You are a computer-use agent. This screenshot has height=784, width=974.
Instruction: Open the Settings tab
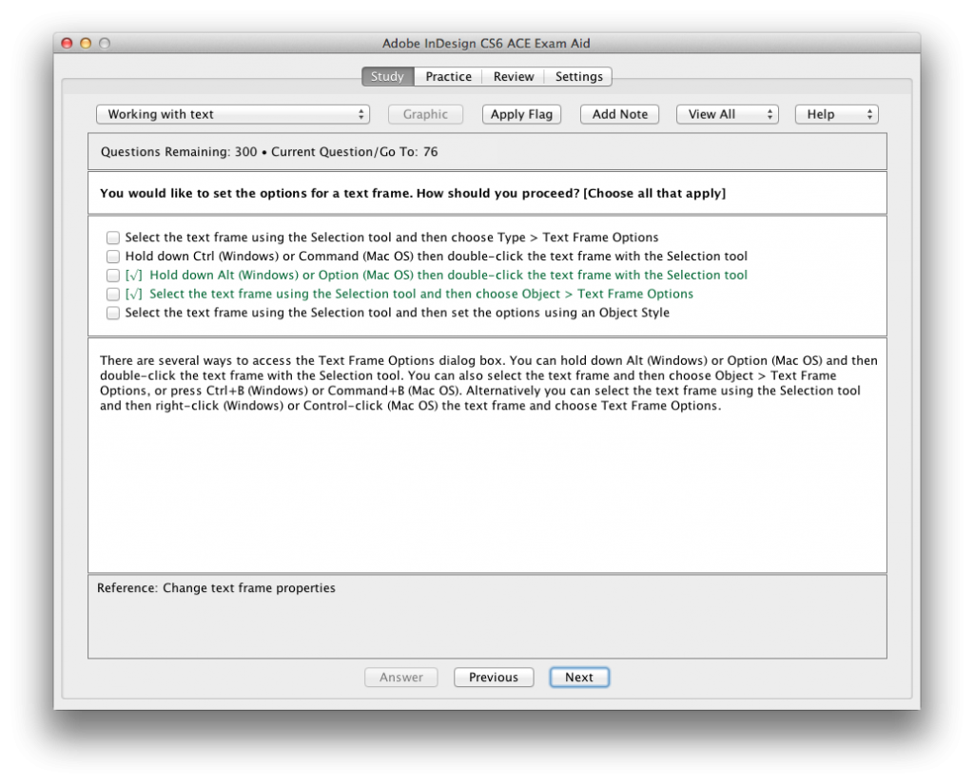point(578,76)
